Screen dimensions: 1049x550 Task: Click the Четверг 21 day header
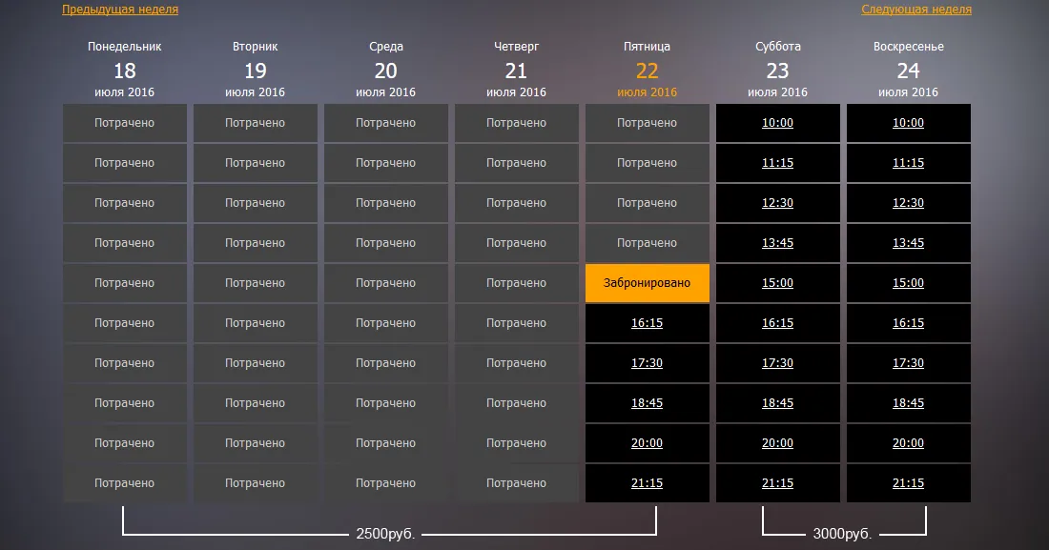point(517,70)
